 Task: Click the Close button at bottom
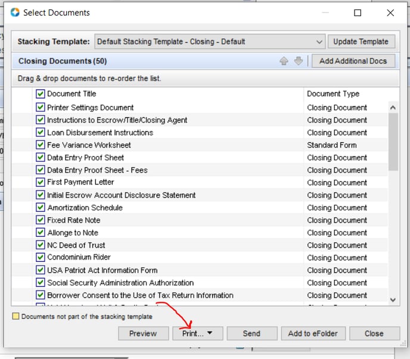pyautogui.click(x=374, y=333)
